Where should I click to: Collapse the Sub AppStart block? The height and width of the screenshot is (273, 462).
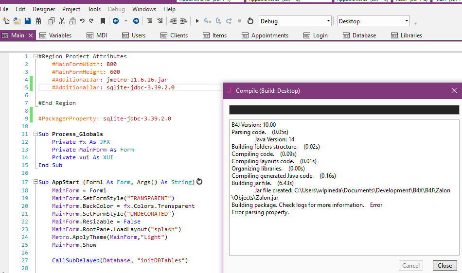(x=36, y=182)
